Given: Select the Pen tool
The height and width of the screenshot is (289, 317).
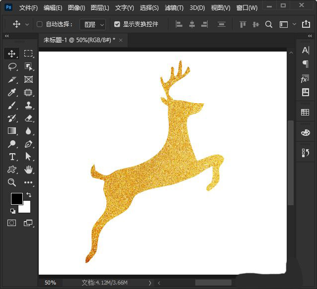Looking at the screenshot, I should 28,144.
